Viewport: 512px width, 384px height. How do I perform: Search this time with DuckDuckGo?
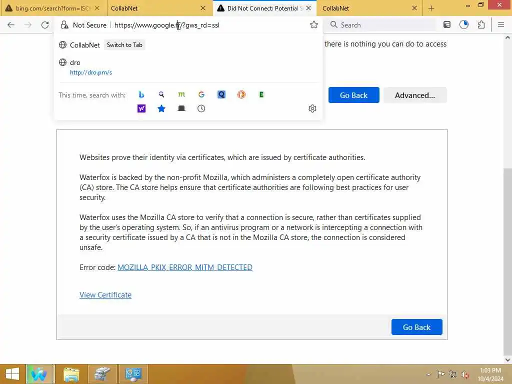(241, 94)
